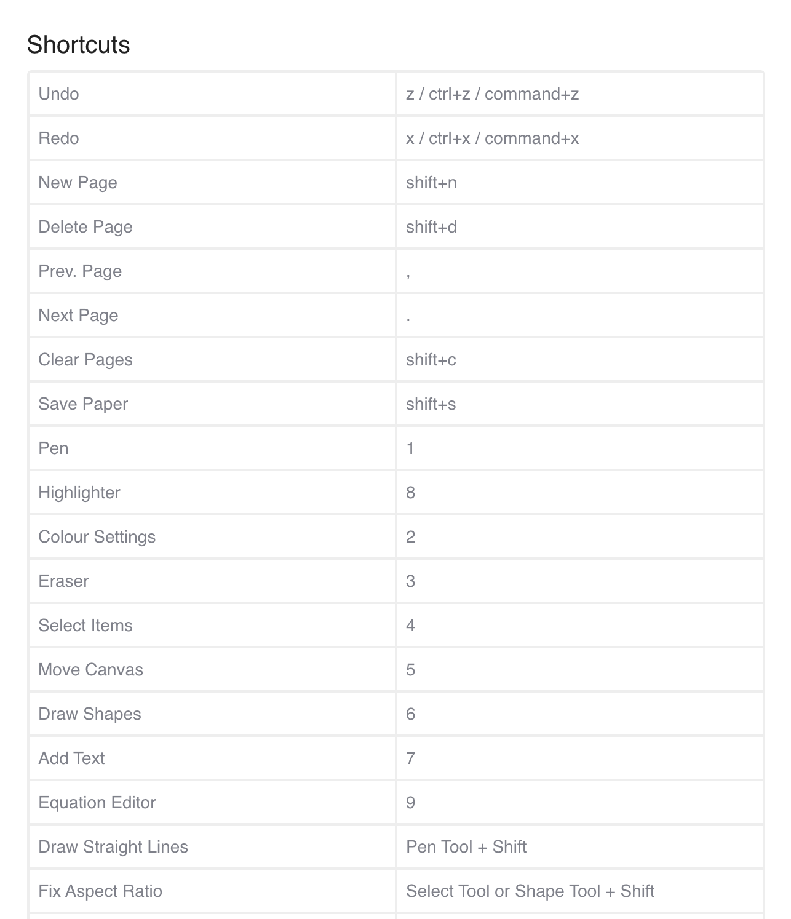This screenshot has height=919, width=791.
Task: Click the Eraser row label
Action: click(63, 581)
